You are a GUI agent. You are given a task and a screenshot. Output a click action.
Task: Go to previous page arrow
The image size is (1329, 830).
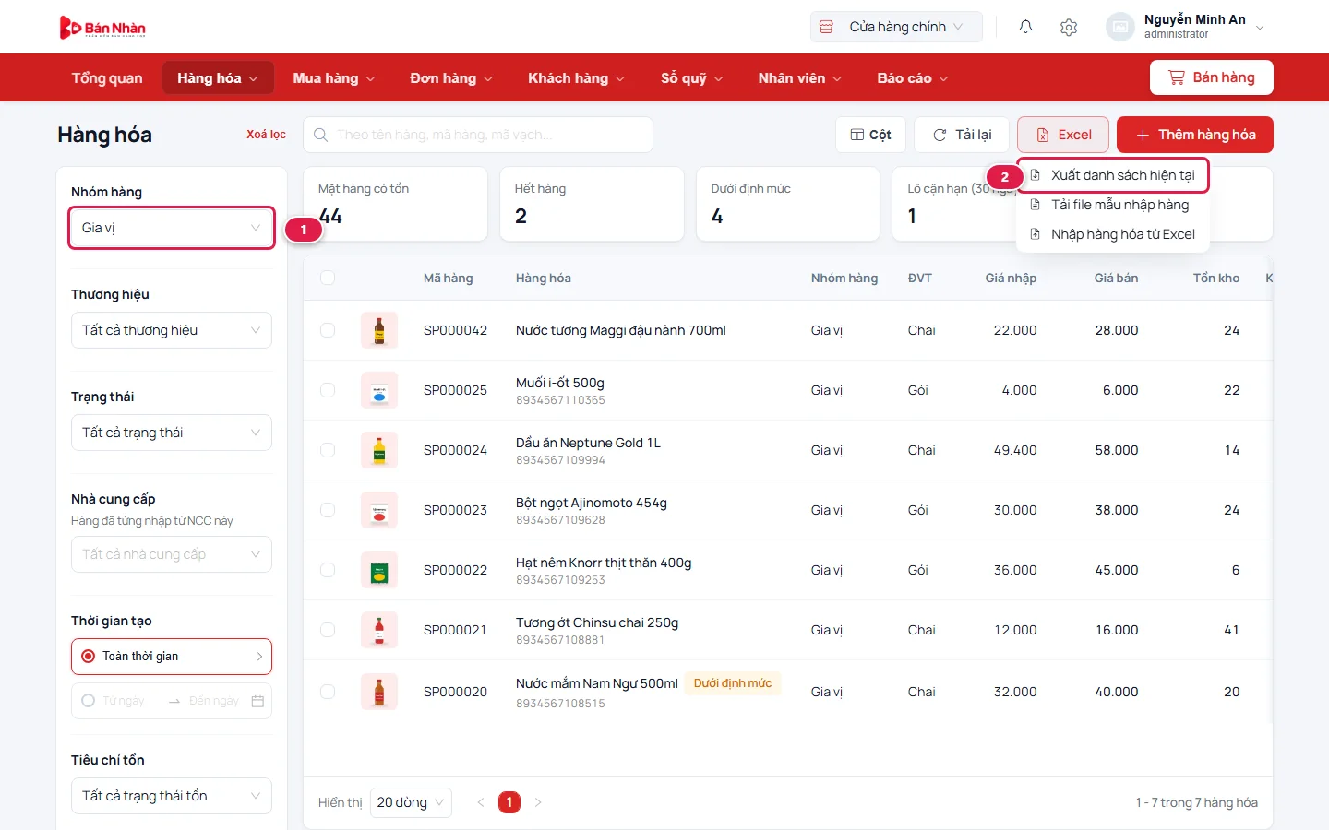pyautogui.click(x=480, y=802)
